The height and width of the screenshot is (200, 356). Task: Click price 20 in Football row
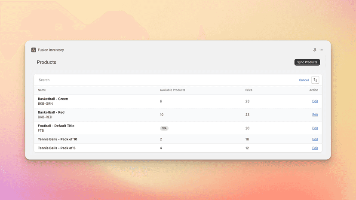point(247,128)
